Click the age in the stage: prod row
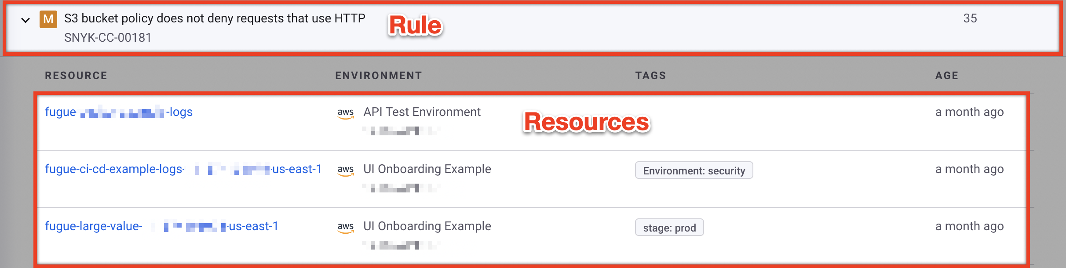Image resolution: width=1066 pixels, height=268 pixels. coord(969,226)
